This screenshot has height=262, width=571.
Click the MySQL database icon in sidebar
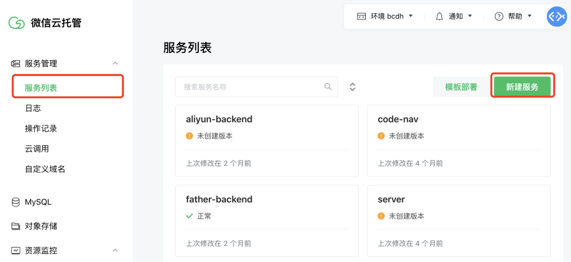16,202
